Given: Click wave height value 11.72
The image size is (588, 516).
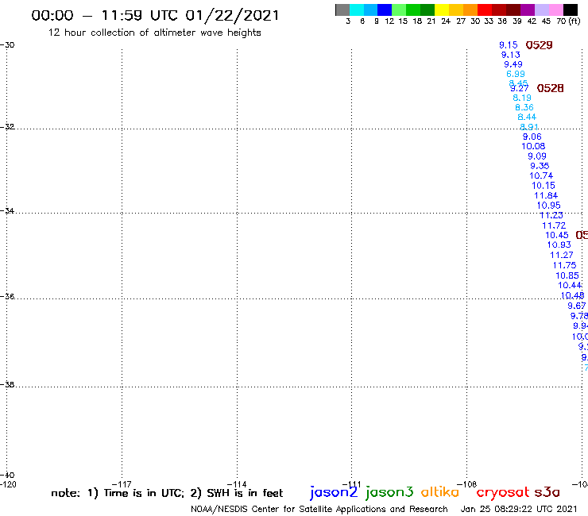Looking at the screenshot, I should pyautogui.click(x=554, y=225).
